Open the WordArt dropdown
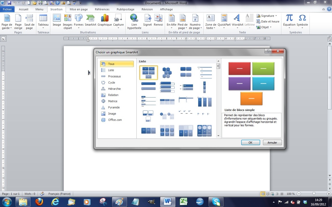The height and width of the screenshot is (207, 332). point(237,22)
